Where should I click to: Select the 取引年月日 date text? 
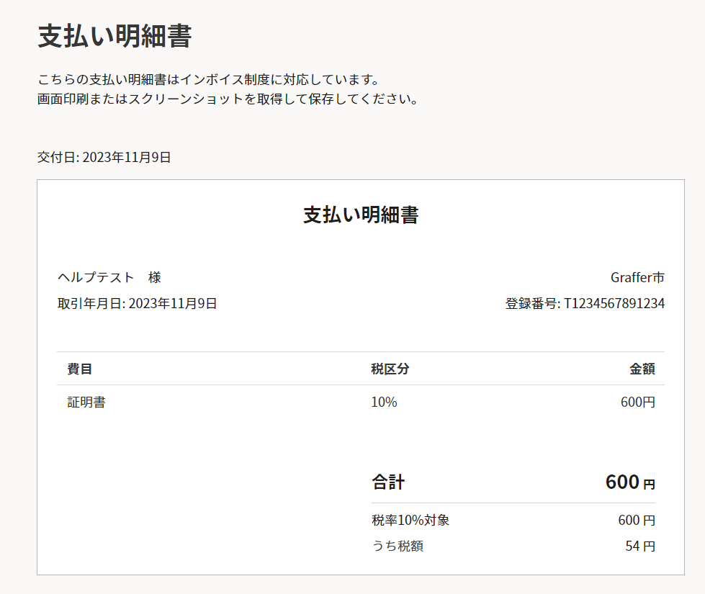pos(138,303)
